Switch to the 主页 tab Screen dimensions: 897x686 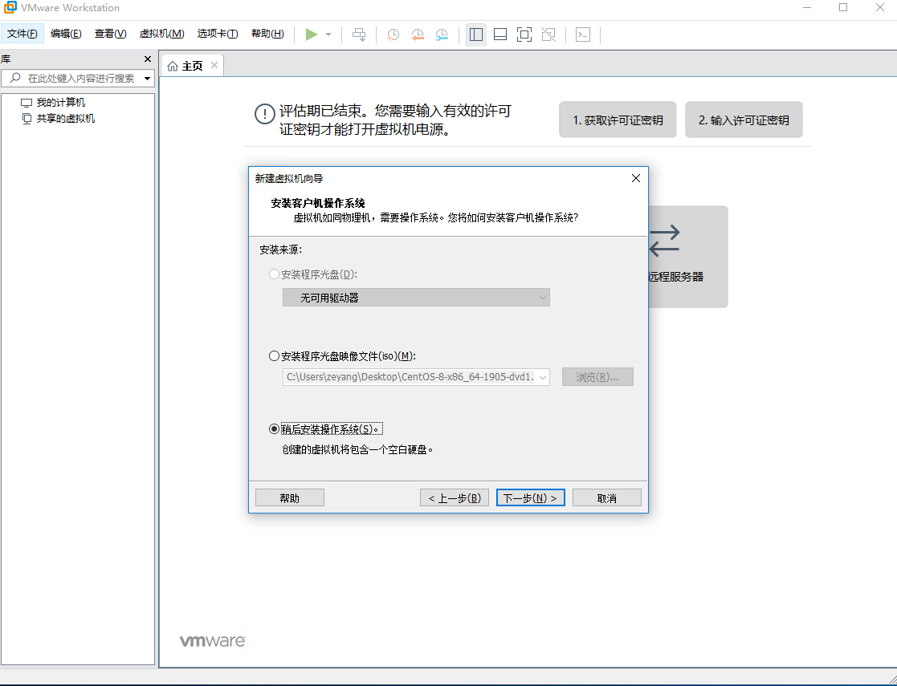[191, 66]
